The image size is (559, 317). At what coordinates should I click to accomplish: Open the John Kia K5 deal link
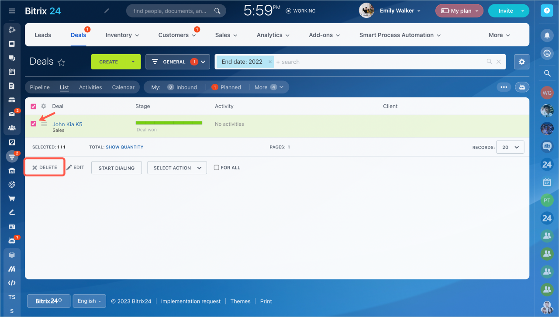tap(67, 124)
